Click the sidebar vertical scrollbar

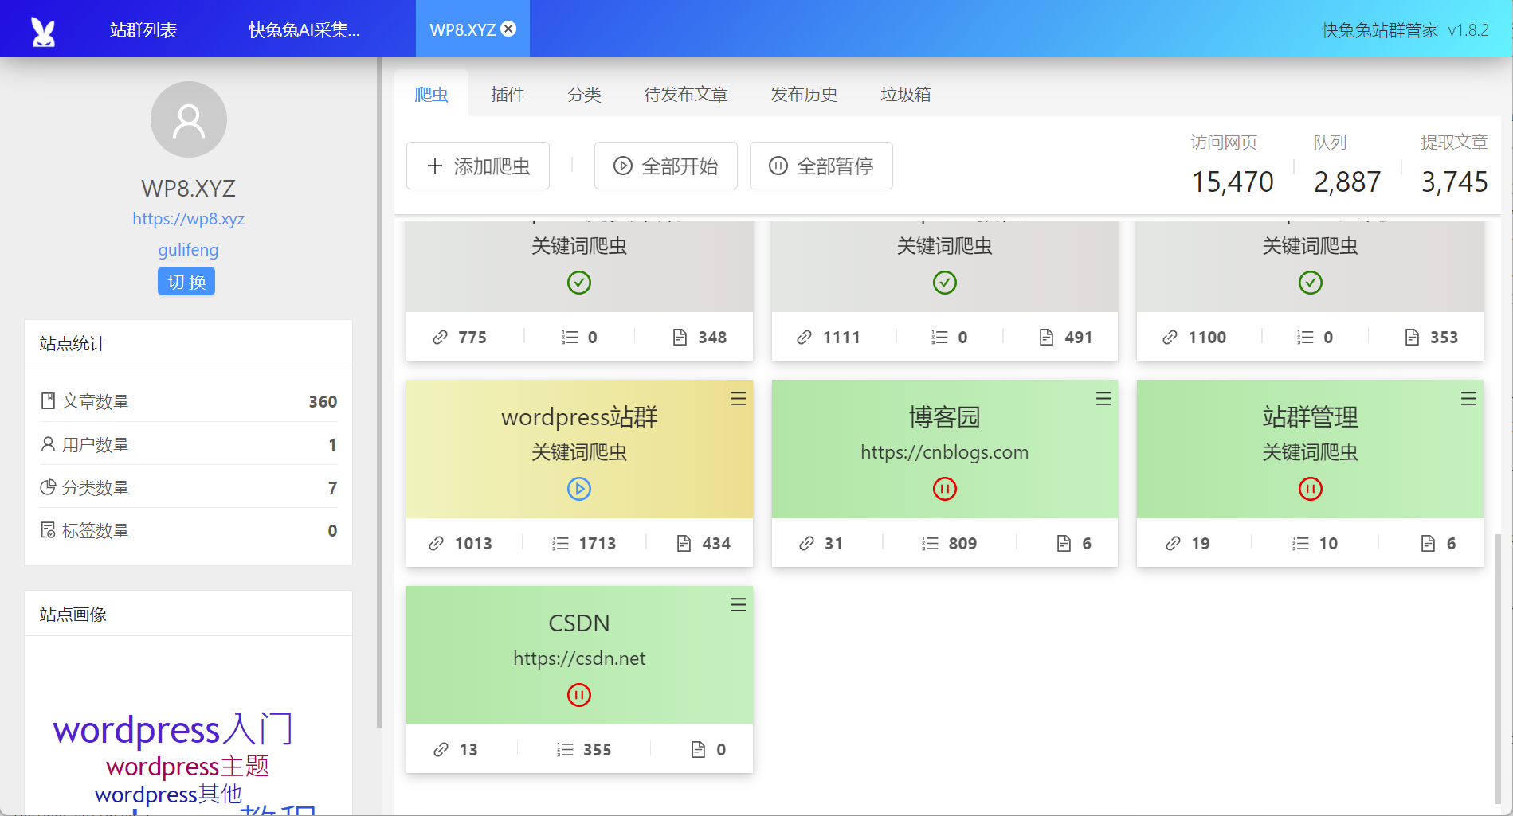(379, 392)
